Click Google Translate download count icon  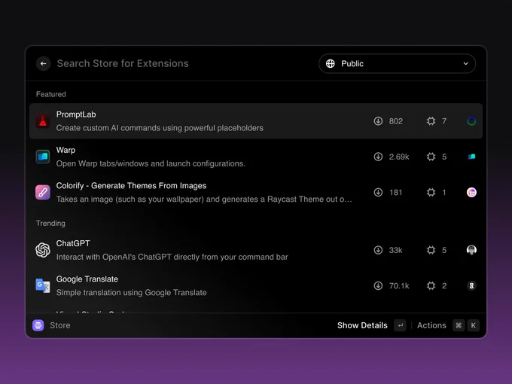pos(378,285)
